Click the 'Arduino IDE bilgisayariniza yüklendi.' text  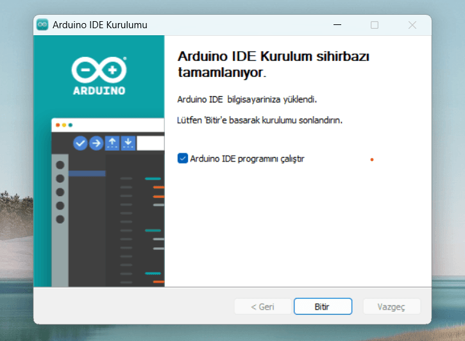[247, 99]
